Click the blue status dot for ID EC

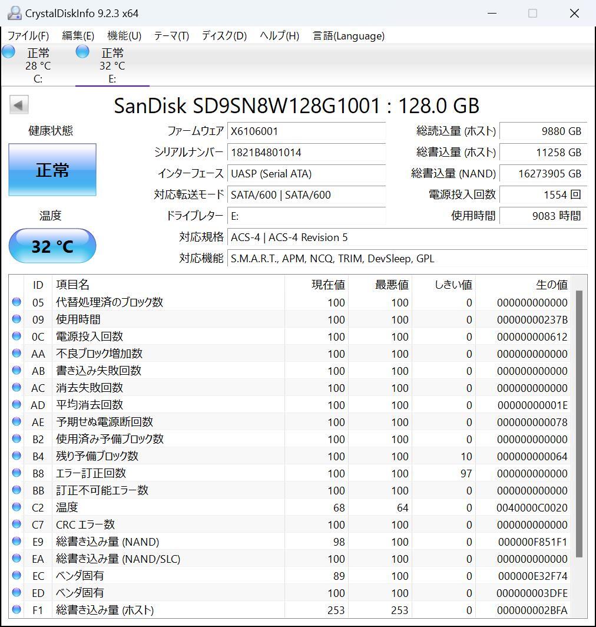tap(16, 575)
